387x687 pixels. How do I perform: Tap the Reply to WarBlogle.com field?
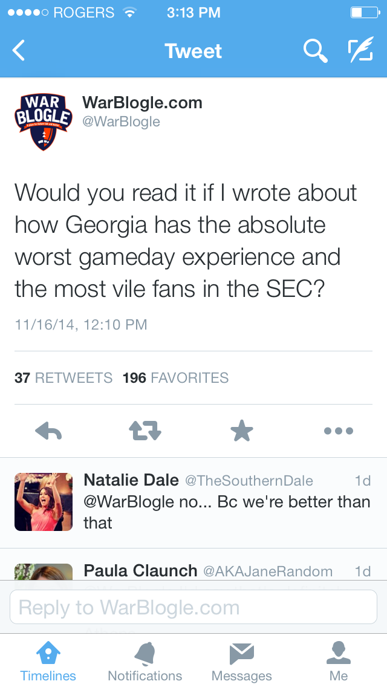pyautogui.click(x=193, y=607)
